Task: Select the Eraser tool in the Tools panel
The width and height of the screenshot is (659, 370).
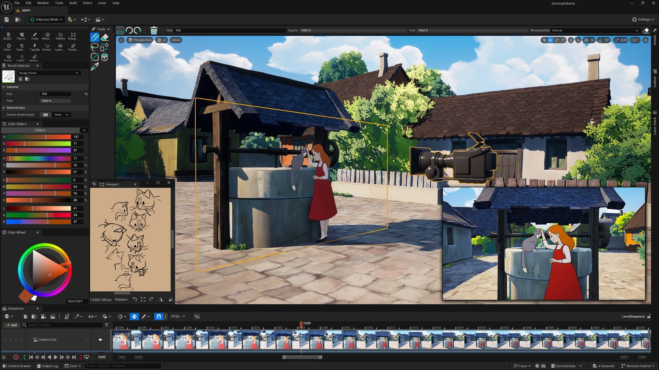Action: pos(105,38)
